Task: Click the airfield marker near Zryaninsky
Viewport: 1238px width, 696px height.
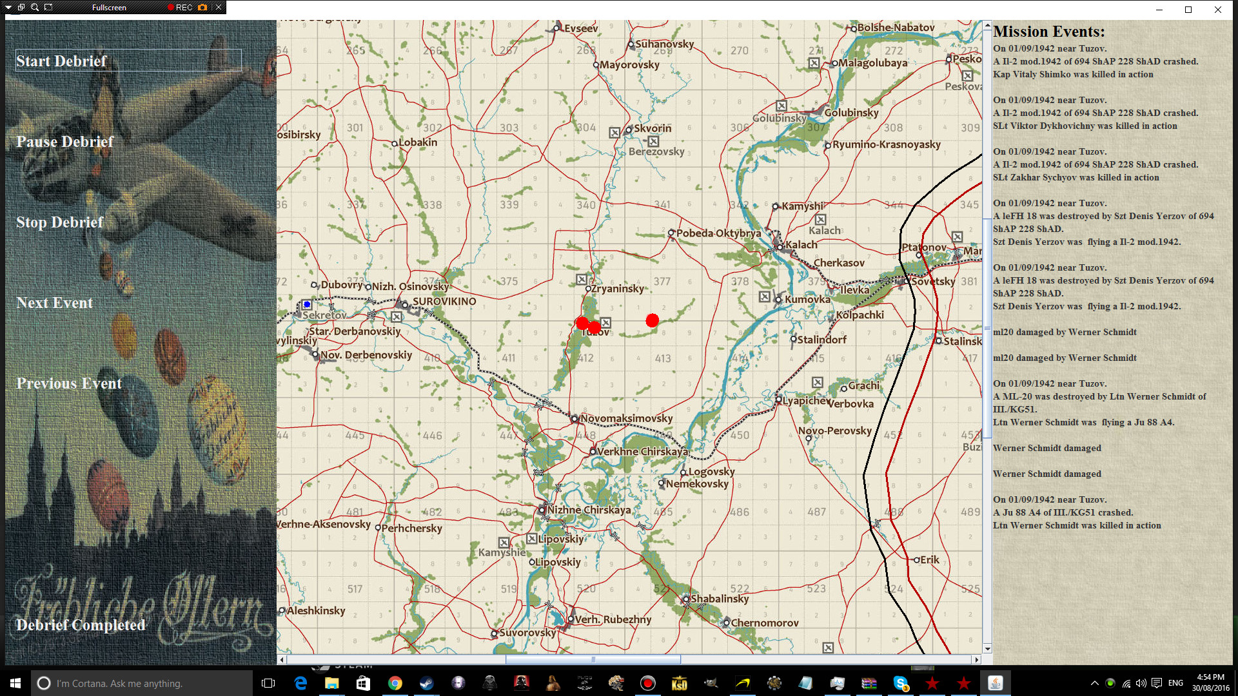Action: click(x=582, y=280)
